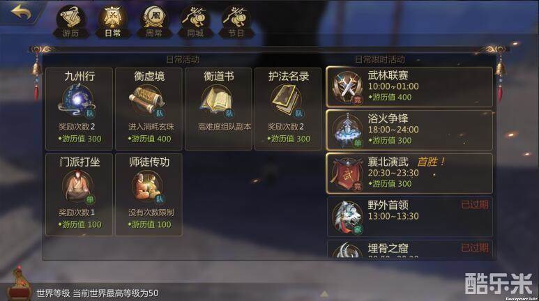The image size is (539, 301).
Task: Switch to the 周常 weekly tab
Action: pyautogui.click(x=153, y=21)
